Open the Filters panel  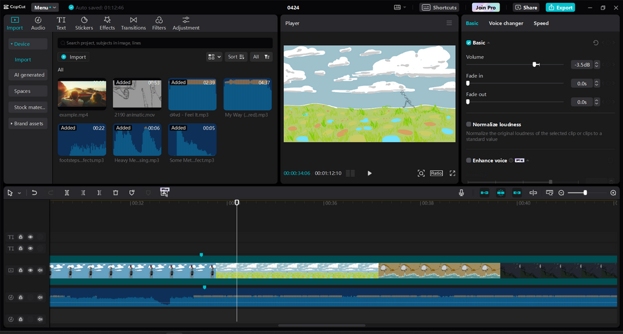click(x=159, y=24)
